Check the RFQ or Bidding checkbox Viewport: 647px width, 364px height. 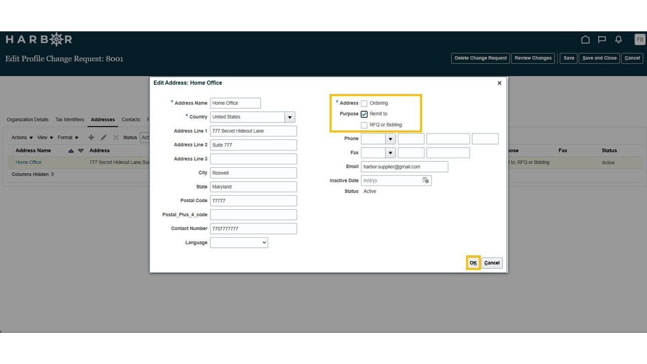coord(364,125)
